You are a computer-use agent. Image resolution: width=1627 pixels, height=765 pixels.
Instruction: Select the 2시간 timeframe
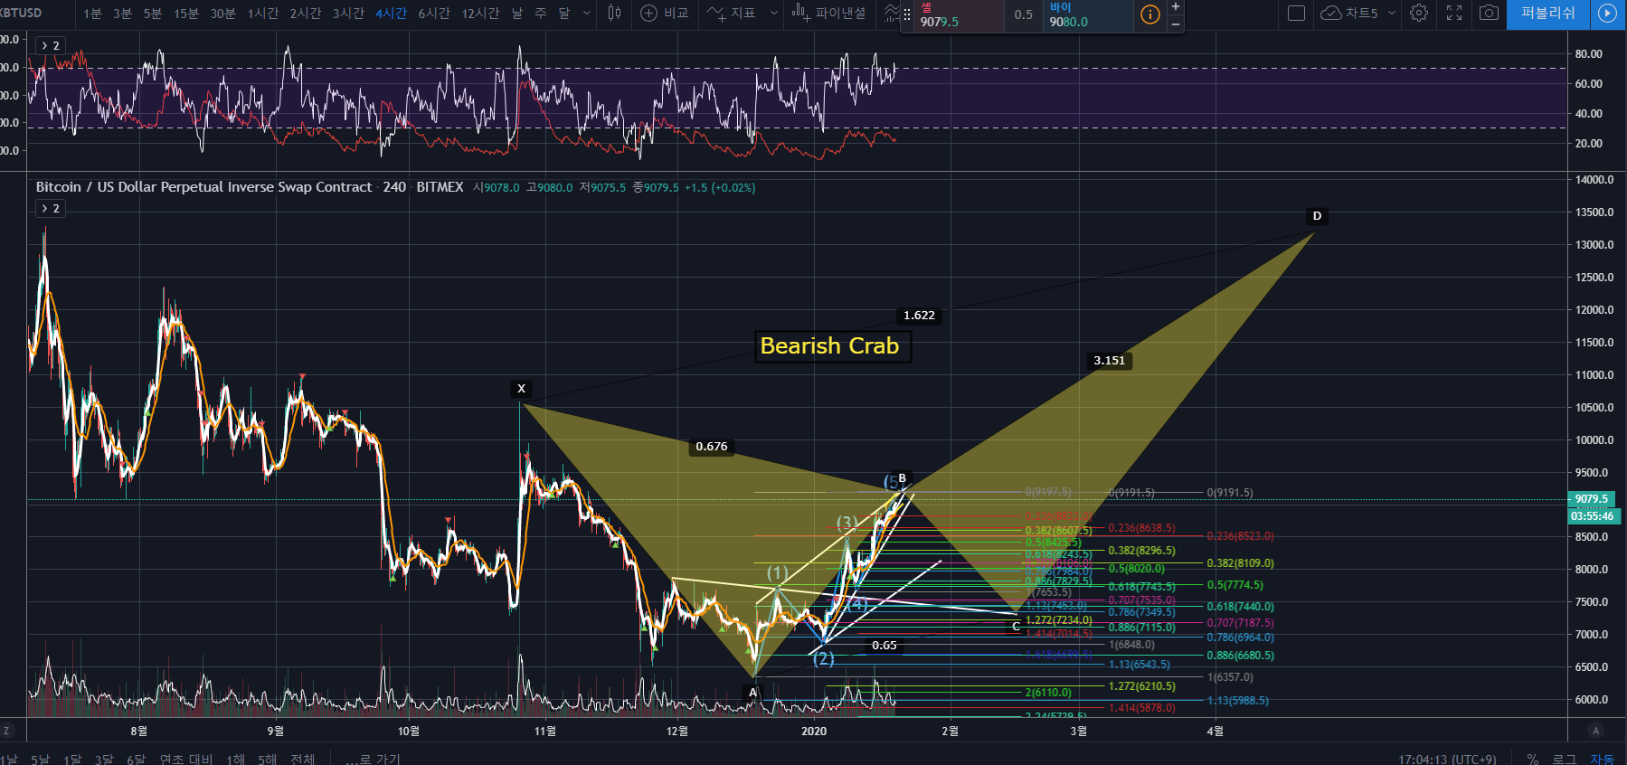coord(306,14)
